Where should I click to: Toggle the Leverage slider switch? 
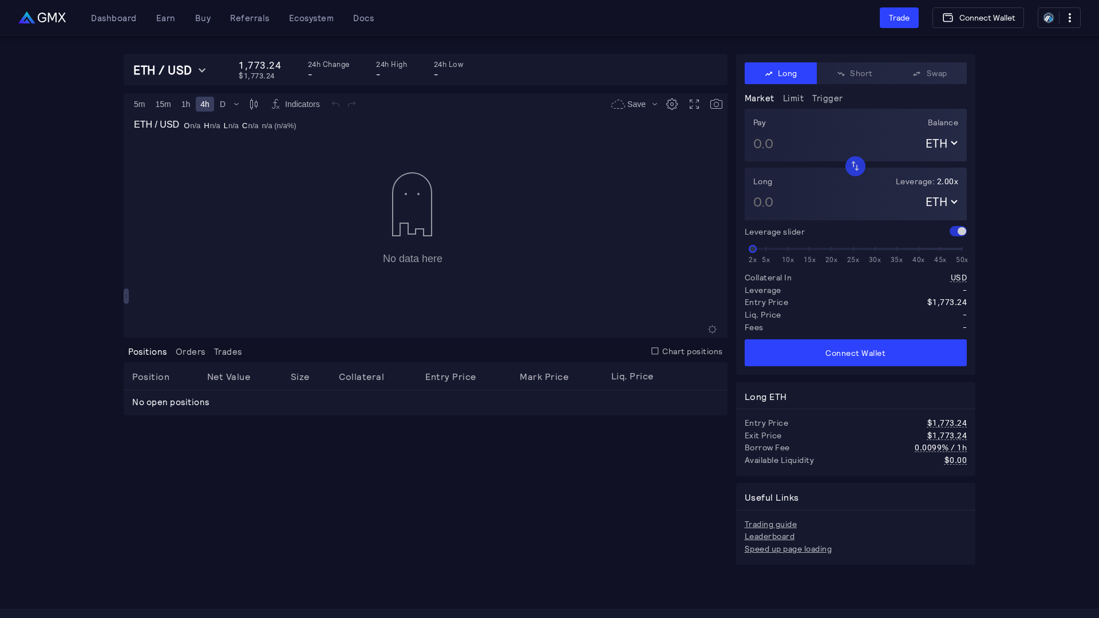pos(958,231)
